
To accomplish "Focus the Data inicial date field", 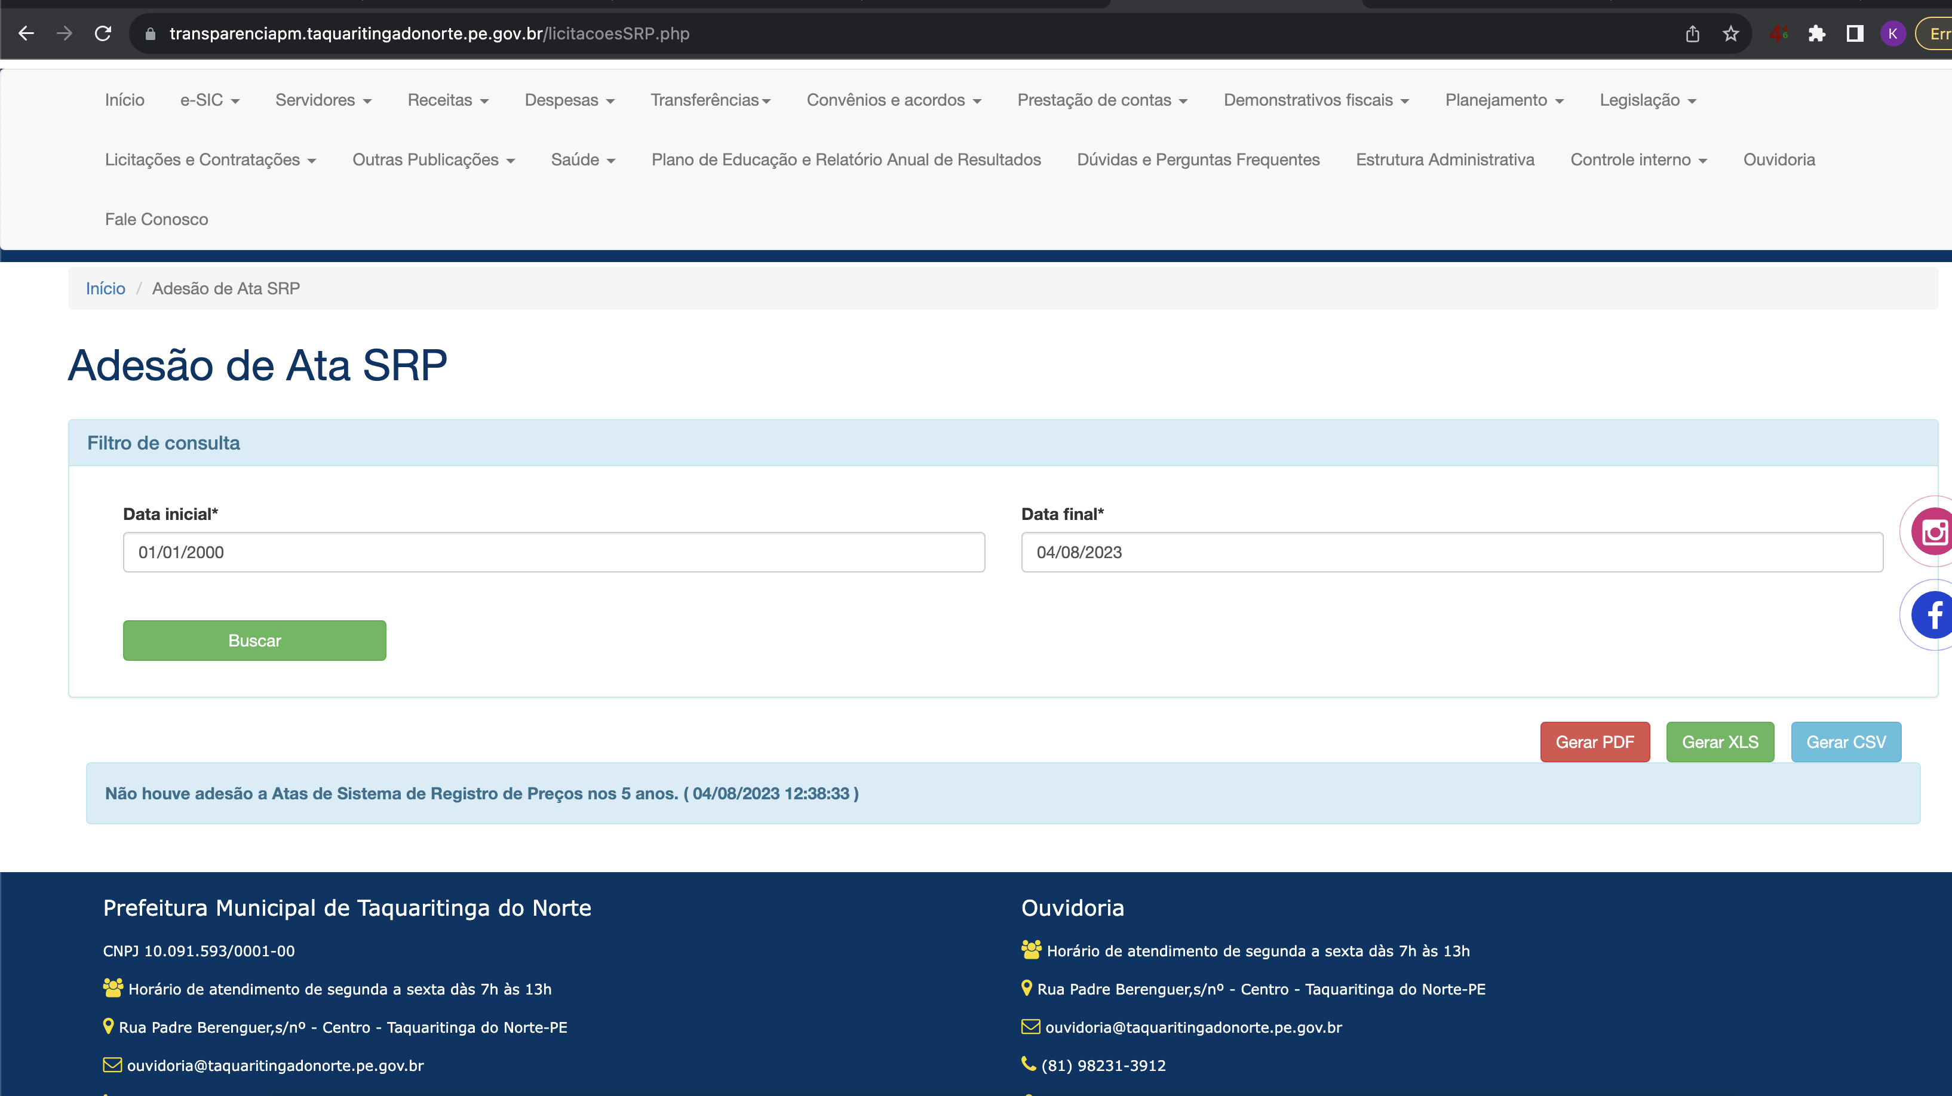I will 553,552.
